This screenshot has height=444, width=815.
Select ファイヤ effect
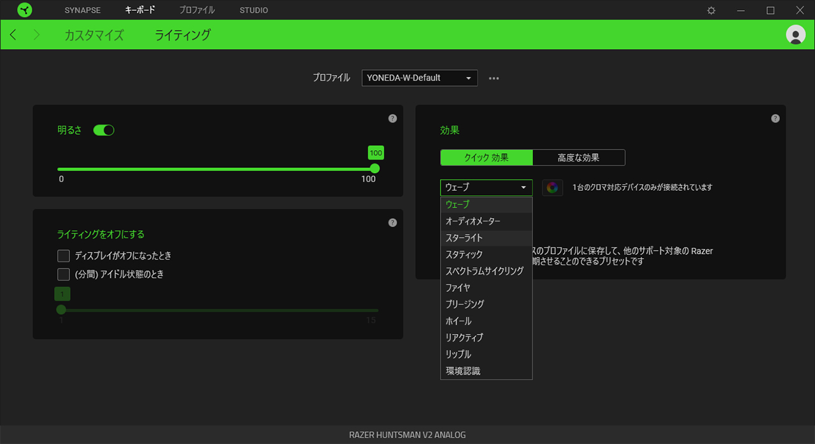tap(486, 288)
